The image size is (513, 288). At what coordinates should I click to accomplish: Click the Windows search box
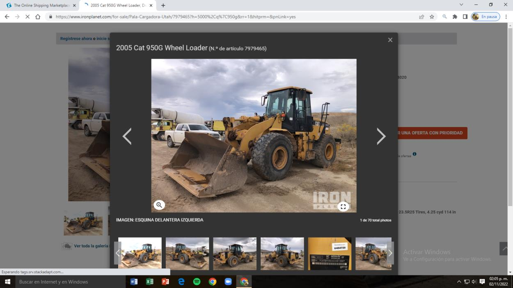70,281
